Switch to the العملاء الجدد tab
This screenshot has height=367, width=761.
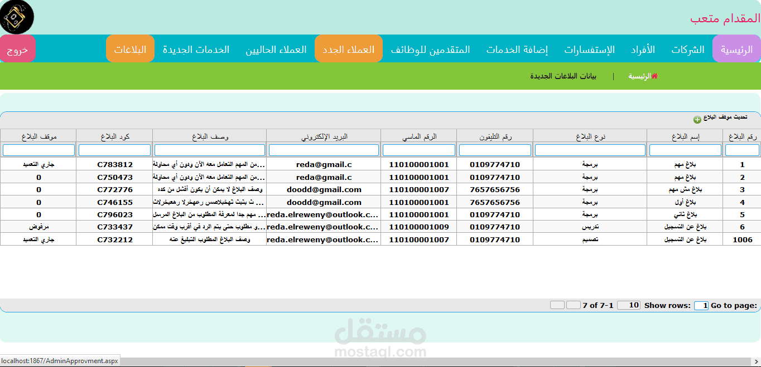[x=349, y=49]
